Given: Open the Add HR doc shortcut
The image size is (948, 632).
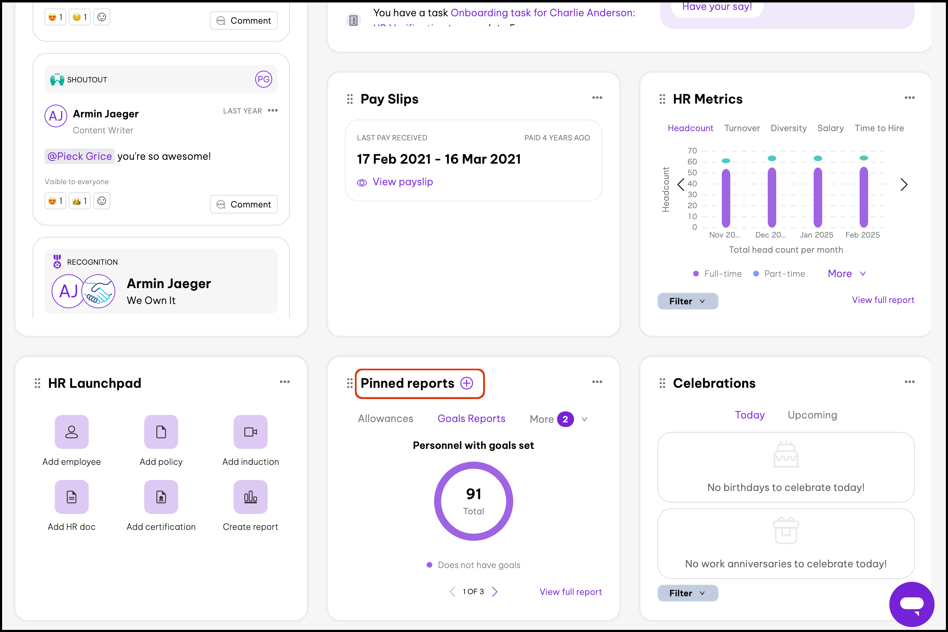Looking at the screenshot, I should point(72,497).
